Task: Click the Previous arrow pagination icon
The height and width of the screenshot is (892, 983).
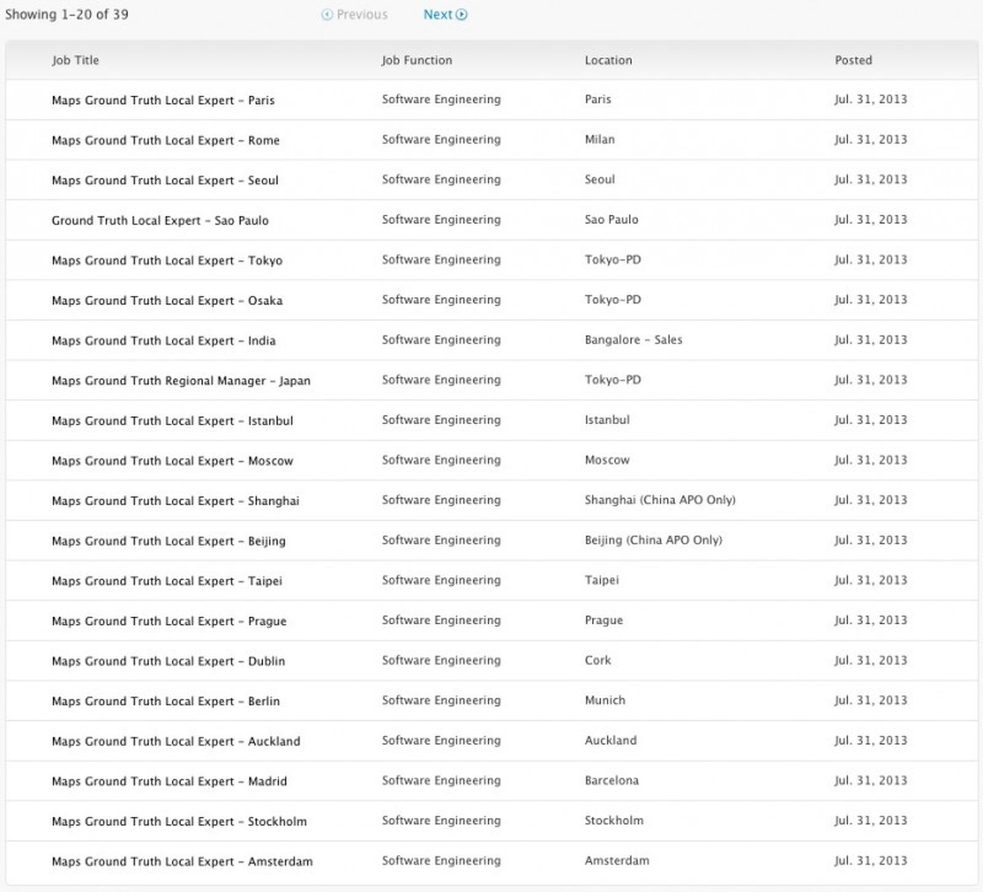Action: (327, 14)
